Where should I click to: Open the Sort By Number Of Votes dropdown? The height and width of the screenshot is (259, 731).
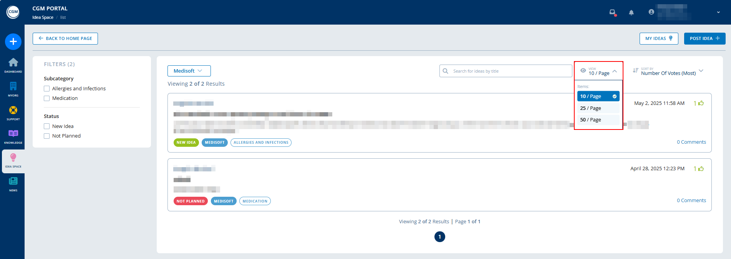point(668,71)
